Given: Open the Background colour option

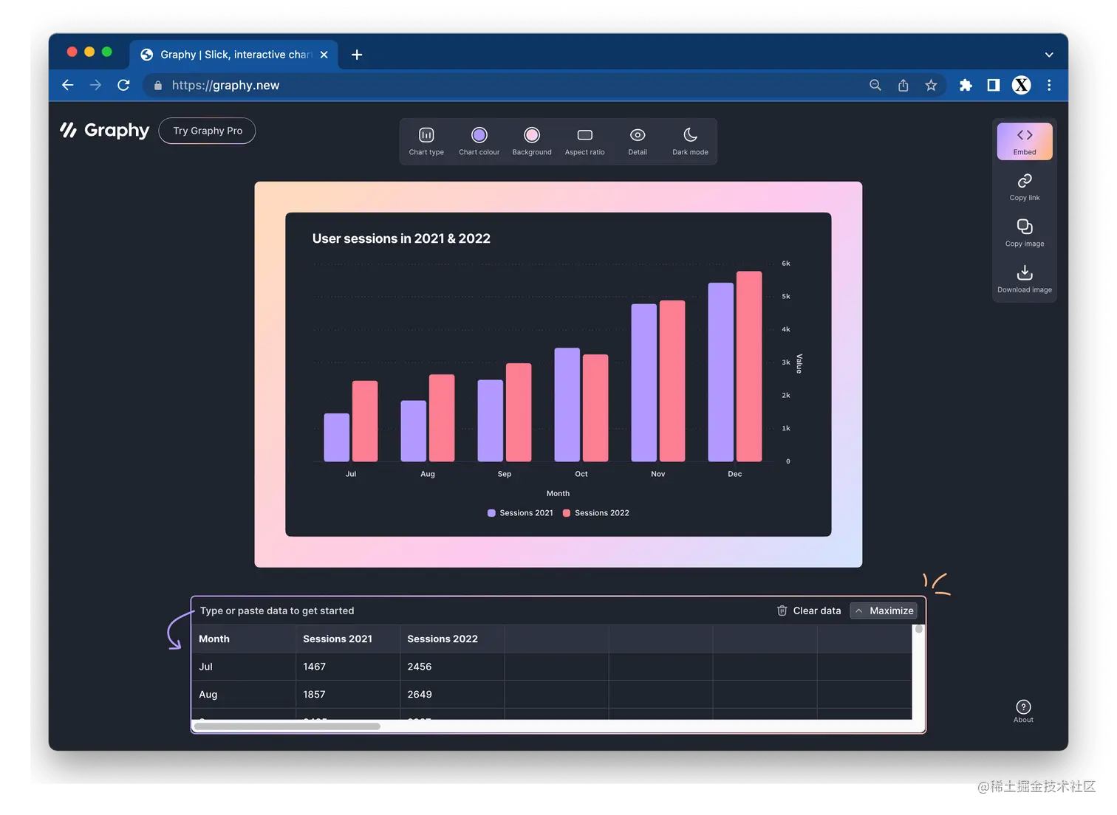Looking at the screenshot, I should [532, 141].
